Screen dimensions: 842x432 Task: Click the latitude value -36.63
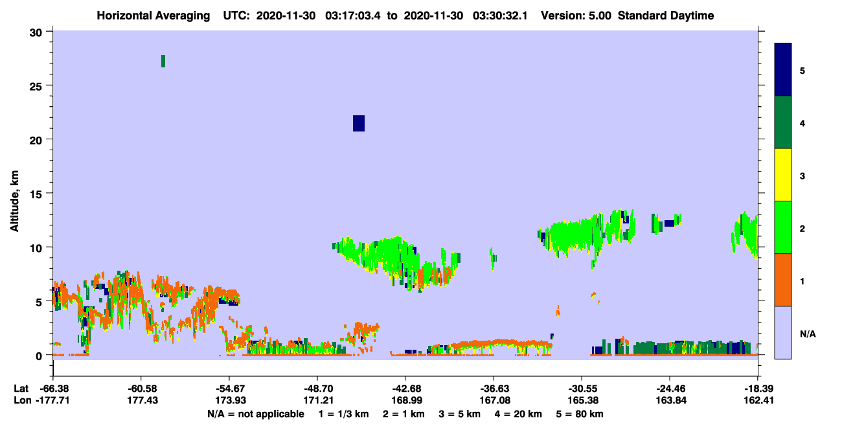(494, 389)
